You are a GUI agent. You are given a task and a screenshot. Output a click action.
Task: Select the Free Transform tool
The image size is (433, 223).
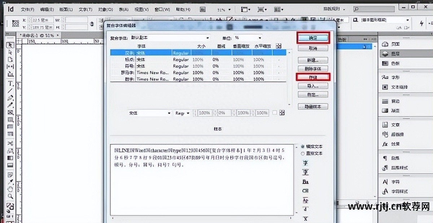click(10, 151)
